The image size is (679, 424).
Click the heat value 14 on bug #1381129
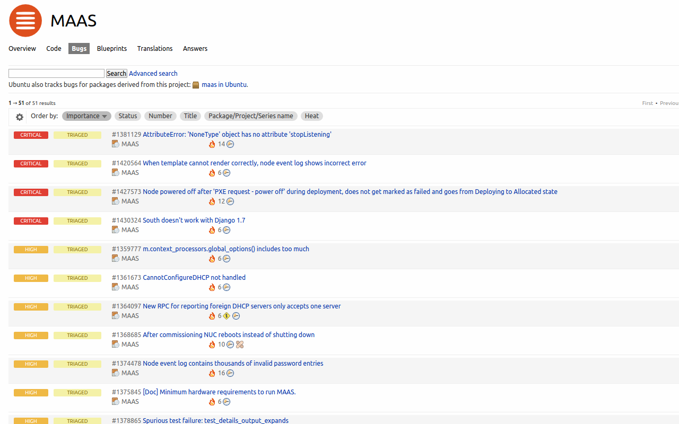coord(222,144)
